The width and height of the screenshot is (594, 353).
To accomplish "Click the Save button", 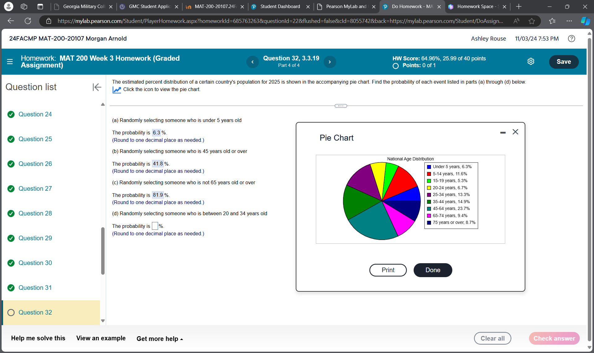I will [x=564, y=62].
